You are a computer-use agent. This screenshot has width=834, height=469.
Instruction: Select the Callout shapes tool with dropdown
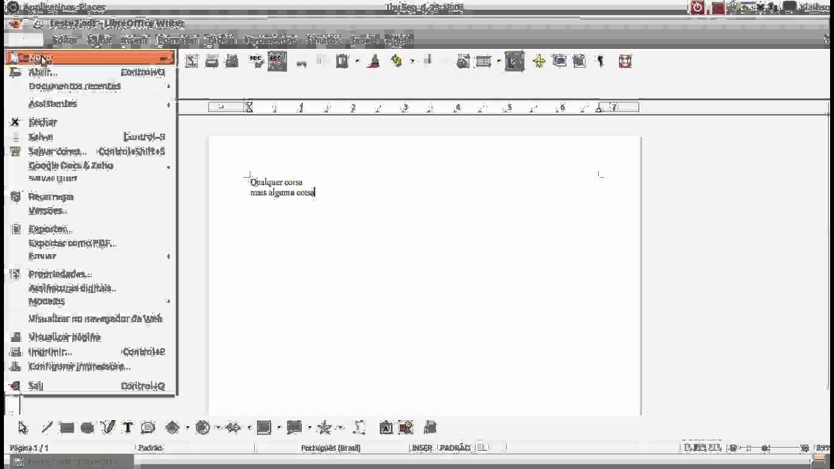(295, 428)
